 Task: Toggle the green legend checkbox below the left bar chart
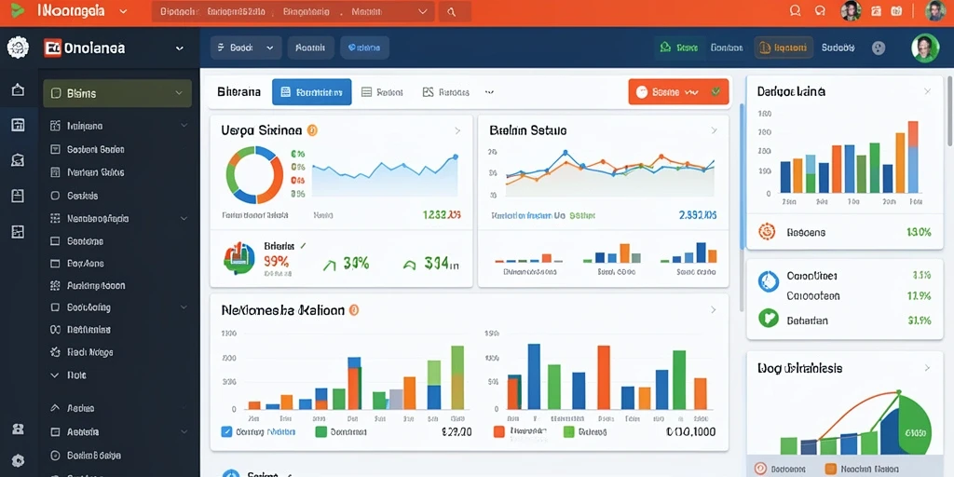pyautogui.click(x=321, y=432)
